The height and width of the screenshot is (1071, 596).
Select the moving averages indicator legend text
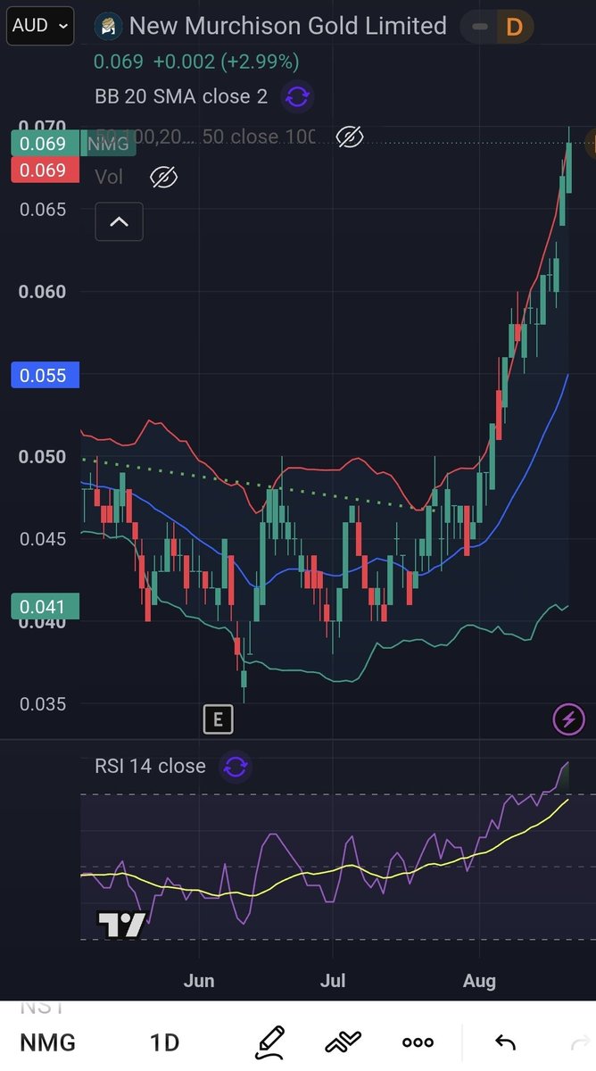(x=205, y=137)
